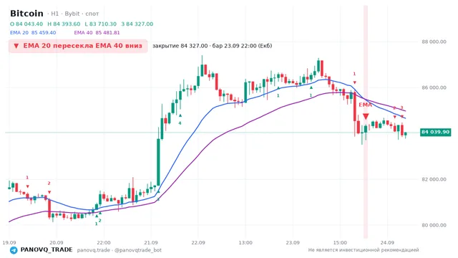Click the 21.09 date axis label
This screenshot has height=258, width=458.
point(151,242)
